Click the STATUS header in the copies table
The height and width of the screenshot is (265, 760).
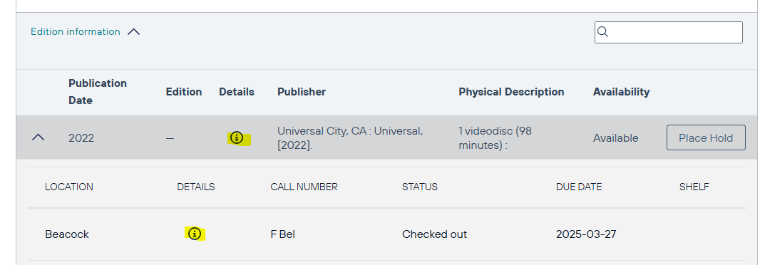pos(420,187)
